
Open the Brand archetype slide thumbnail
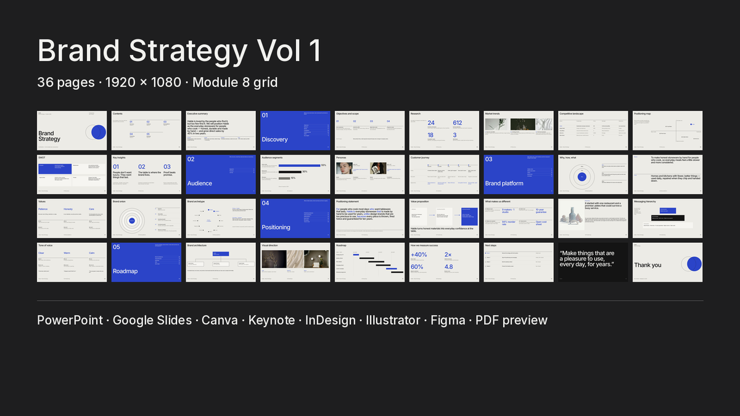(221, 218)
